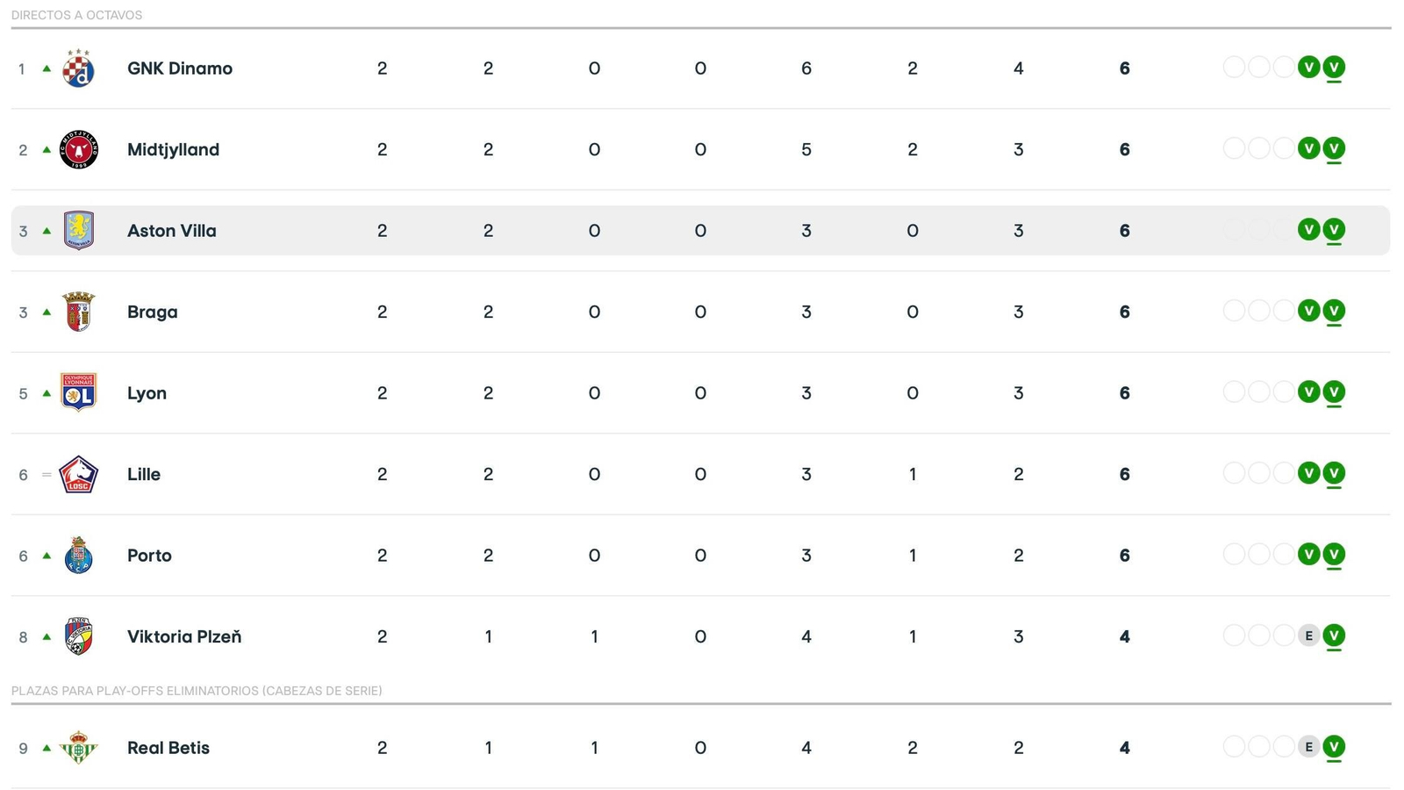This screenshot has width=1404, height=790.
Task: Click the Midtjylland club badge
Action: click(77, 148)
